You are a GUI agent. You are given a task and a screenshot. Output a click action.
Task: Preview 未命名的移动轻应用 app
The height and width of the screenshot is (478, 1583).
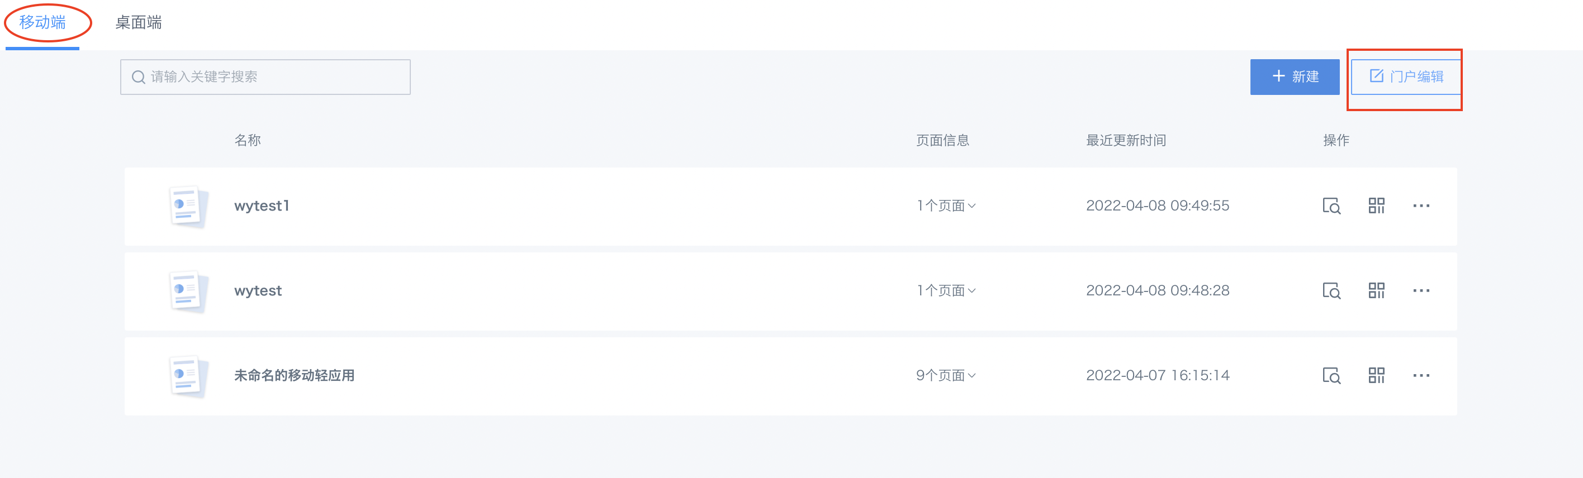(x=1331, y=375)
